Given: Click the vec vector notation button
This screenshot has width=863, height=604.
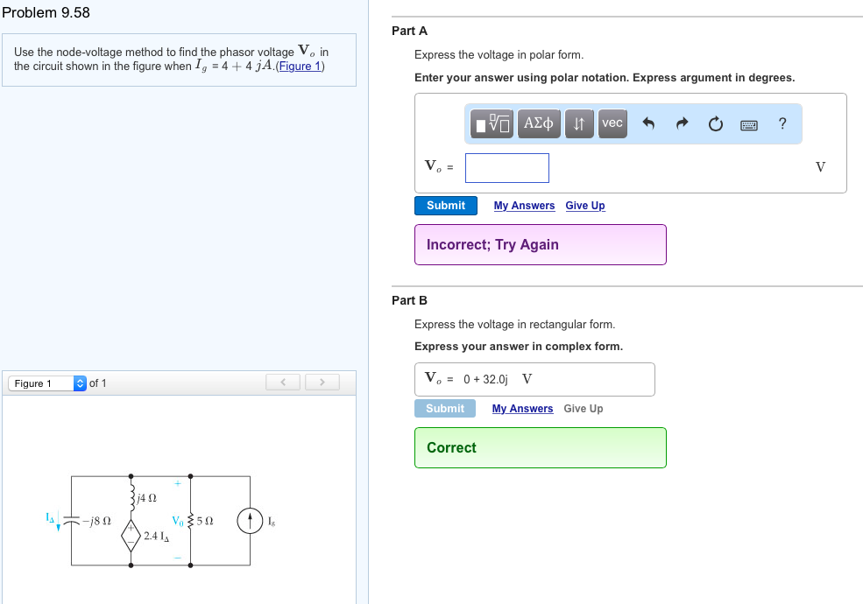Looking at the screenshot, I should coord(612,123).
